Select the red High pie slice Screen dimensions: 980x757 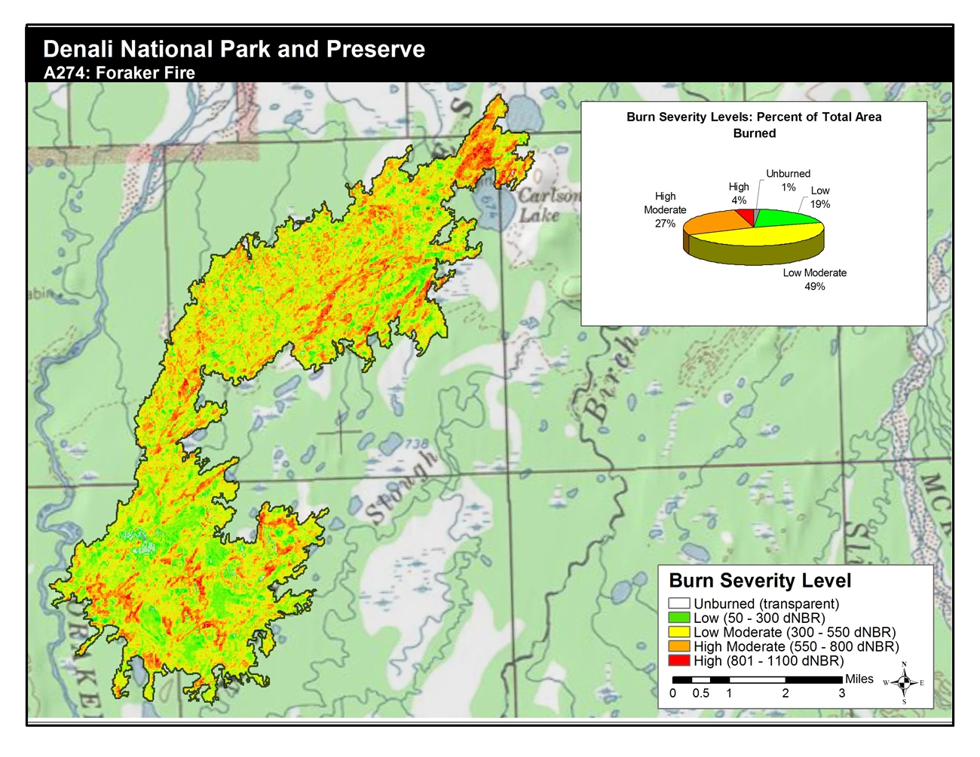coord(745,217)
